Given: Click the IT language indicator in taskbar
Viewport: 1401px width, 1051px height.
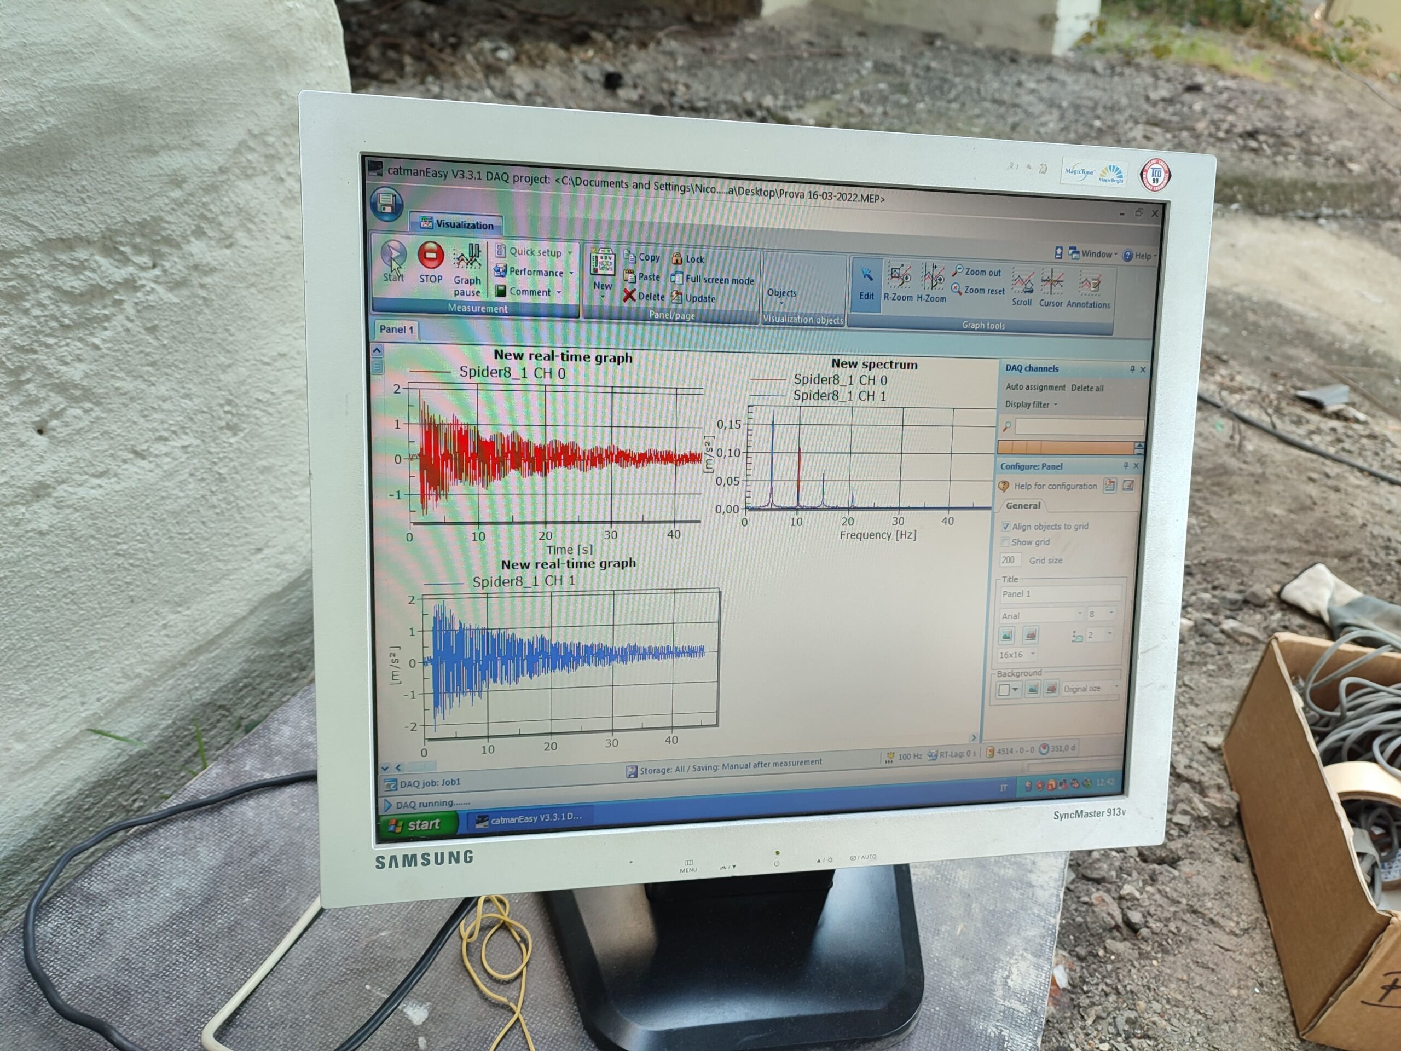Looking at the screenshot, I should [x=1003, y=788].
